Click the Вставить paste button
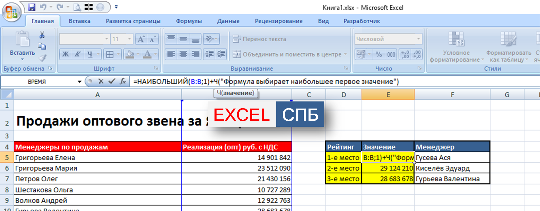This screenshot has width=540, height=211. pyautogui.click(x=22, y=46)
